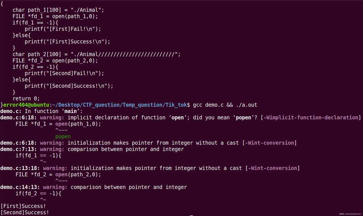
Task: Click the demo.c:14:13 comparison warning line
Action: click(93, 187)
